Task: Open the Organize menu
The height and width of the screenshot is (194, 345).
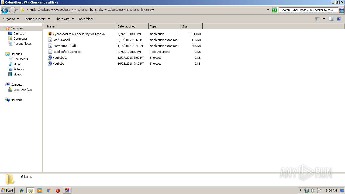Action: (11, 19)
